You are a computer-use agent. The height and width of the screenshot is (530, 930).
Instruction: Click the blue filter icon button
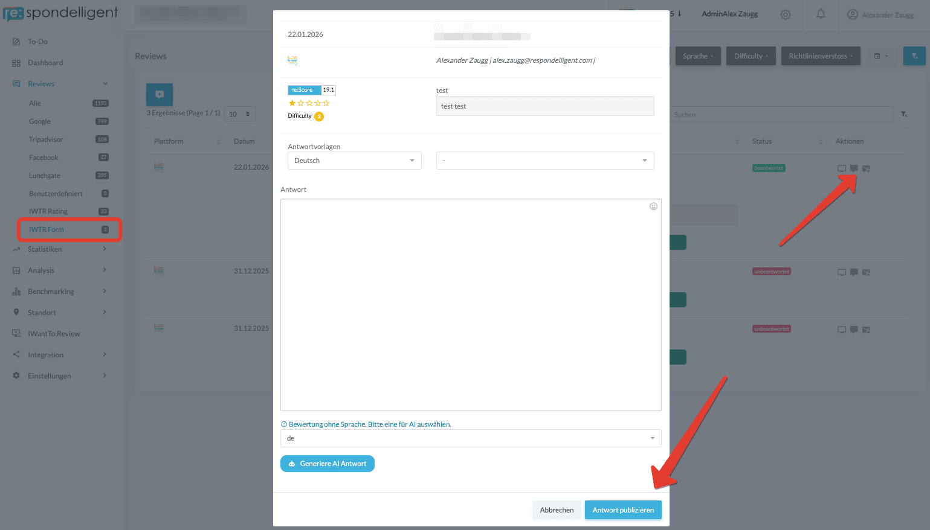(x=914, y=56)
